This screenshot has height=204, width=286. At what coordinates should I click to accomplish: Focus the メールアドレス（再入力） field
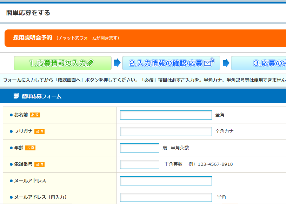tap(166, 197)
